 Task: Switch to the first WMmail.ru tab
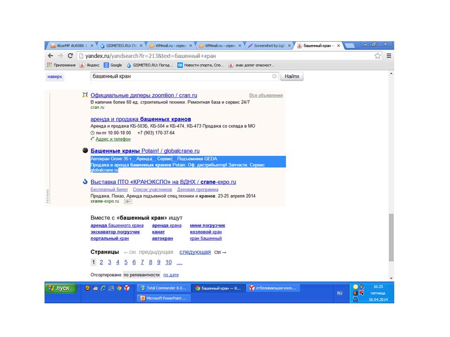pos(171,45)
